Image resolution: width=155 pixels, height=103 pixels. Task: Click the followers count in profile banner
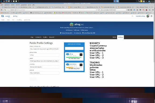click(69, 30)
